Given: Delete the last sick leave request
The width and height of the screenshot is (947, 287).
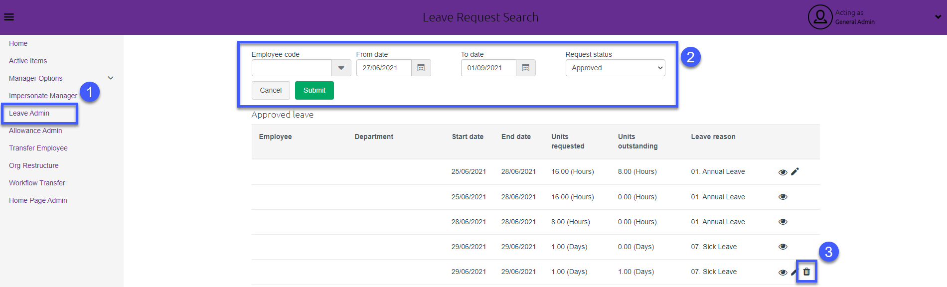Looking at the screenshot, I should point(806,272).
